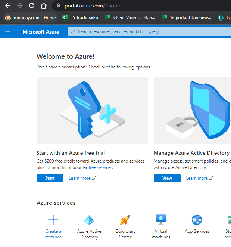
Task: Open the App Services globe icon
Action: [197, 220]
